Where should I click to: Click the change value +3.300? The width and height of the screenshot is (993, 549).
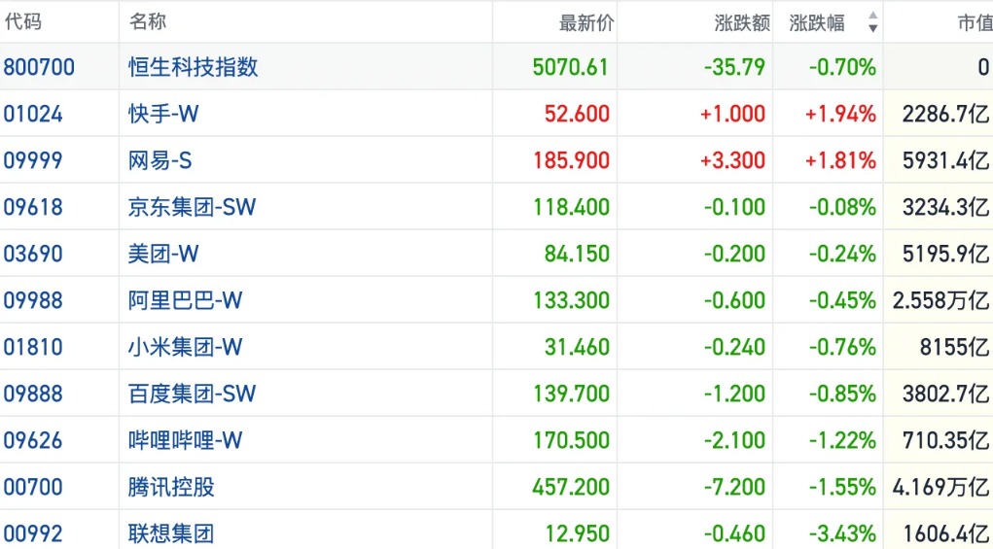coord(732,160)
